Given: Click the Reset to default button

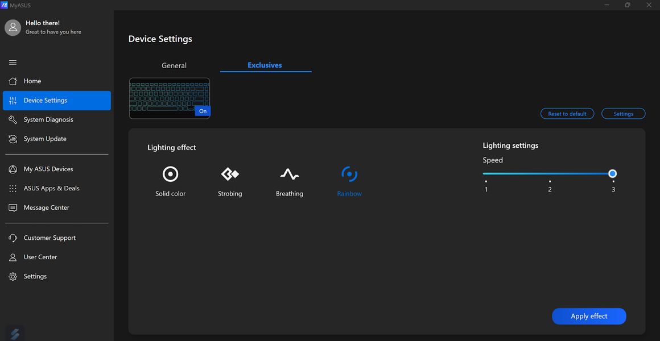Looking at the screenshot, I should pyautogui.click(x=567, y=114).
